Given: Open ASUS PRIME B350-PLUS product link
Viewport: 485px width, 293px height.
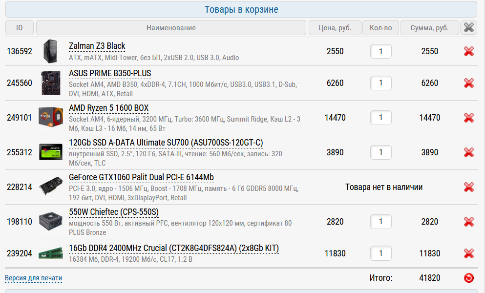Looking at the screenshot, I should click(110, 73).
